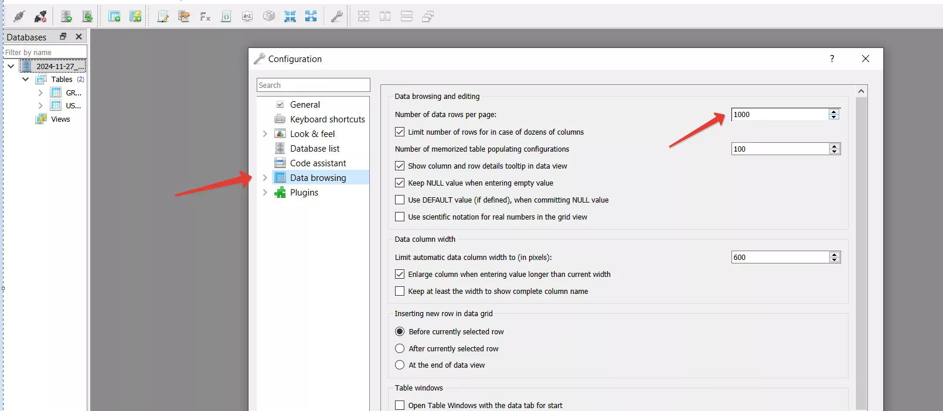
Task: Open the SQL function editor (Fx) icon
Action: (205, 16)
